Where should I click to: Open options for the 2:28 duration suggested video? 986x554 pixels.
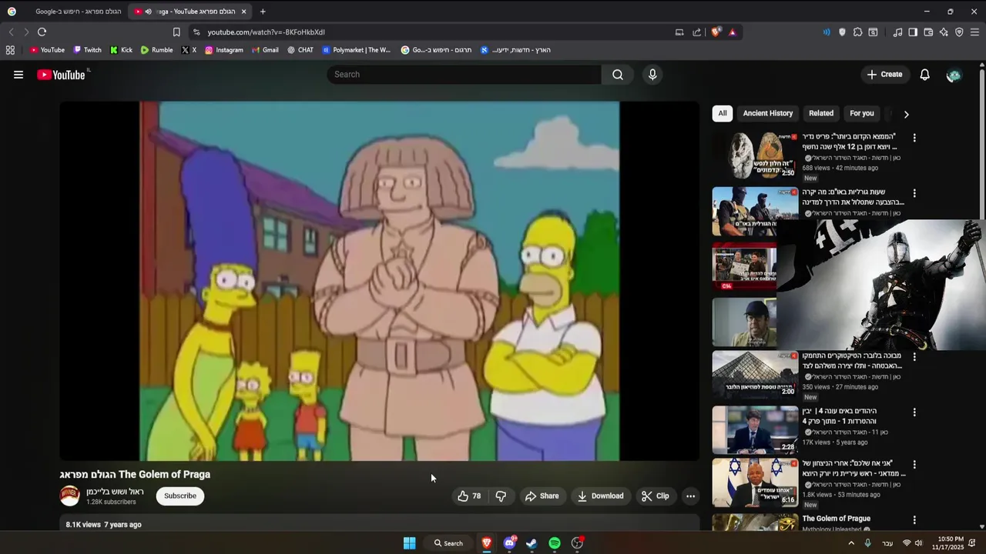click(x=914, y=412)
